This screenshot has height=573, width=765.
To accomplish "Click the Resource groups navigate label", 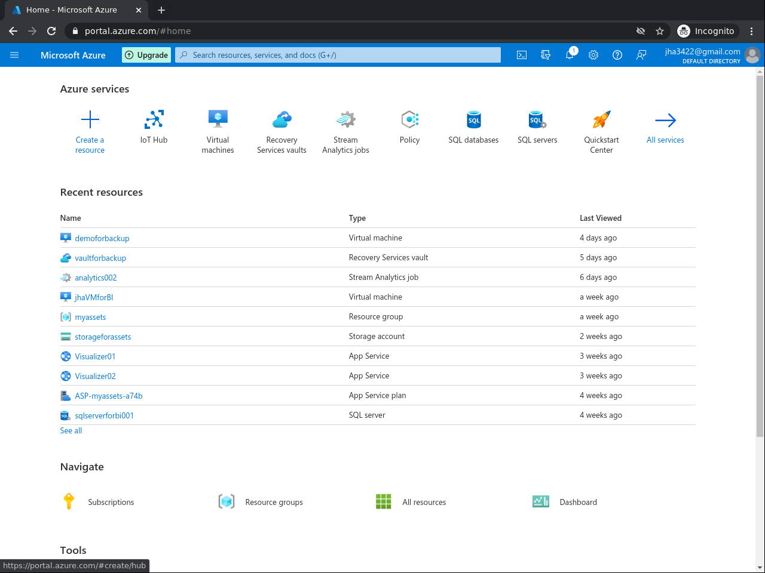I will click(274, 502).
